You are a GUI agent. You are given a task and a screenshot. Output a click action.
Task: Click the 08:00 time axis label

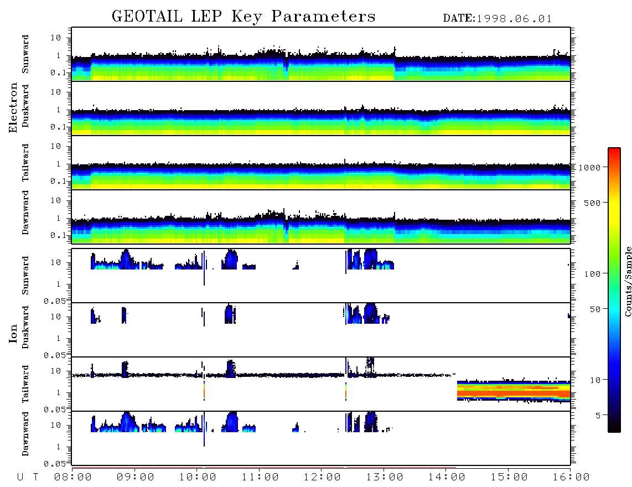72,478
